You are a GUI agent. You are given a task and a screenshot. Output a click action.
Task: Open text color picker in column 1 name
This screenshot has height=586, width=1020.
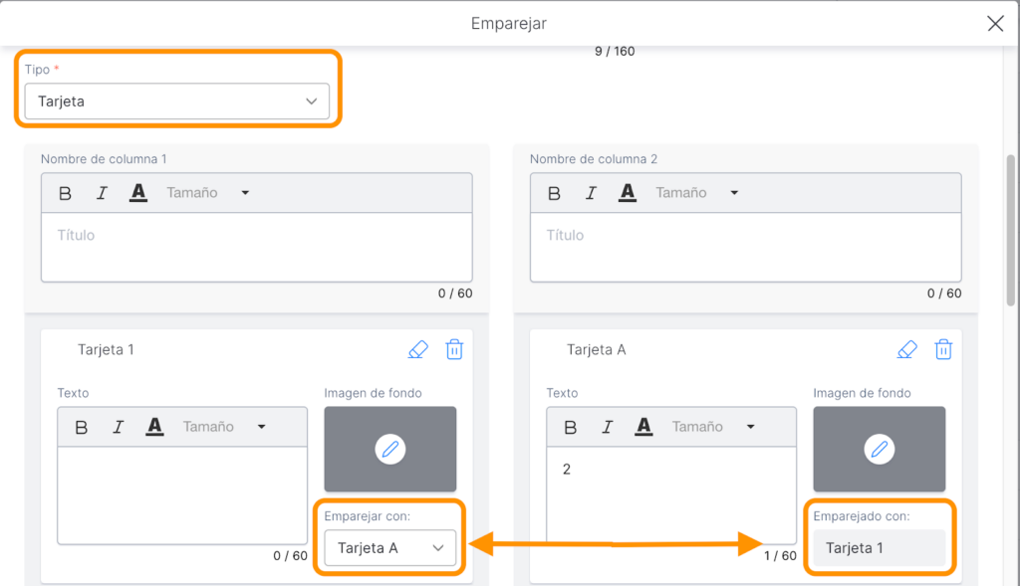(x=138, y=193)
